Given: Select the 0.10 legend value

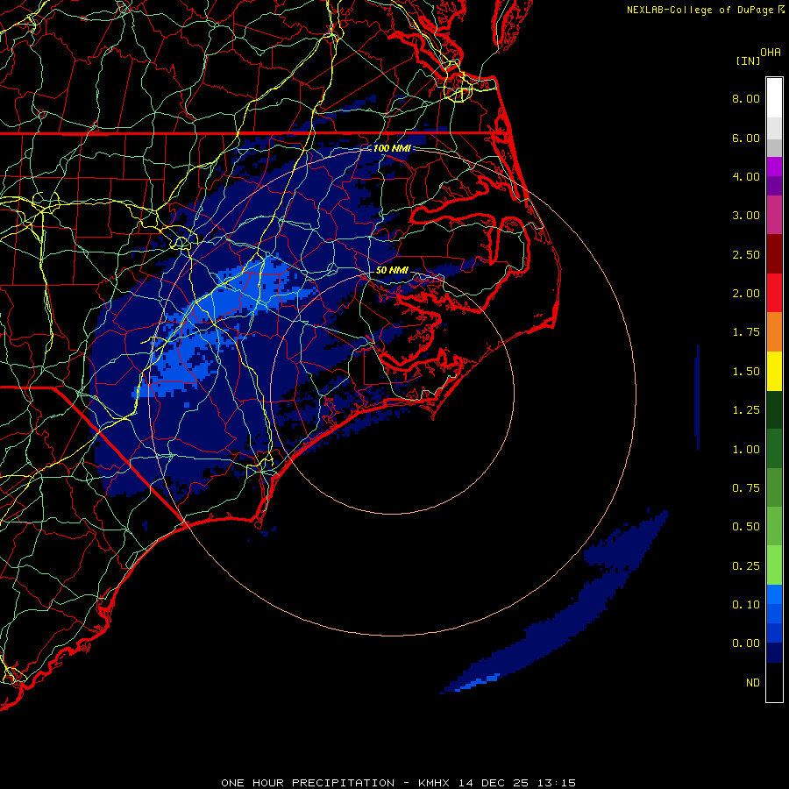Looking at the screenshot, I should (746, 605).
